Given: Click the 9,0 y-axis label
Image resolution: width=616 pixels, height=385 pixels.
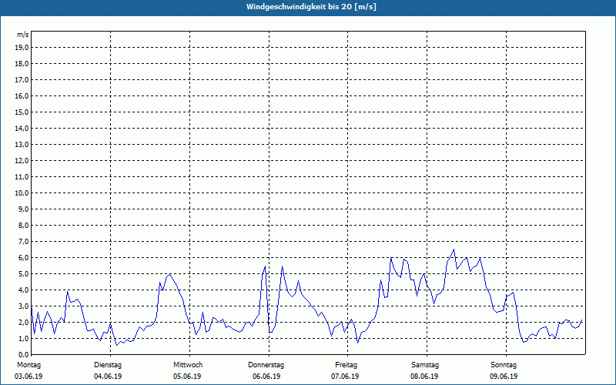Looking at the screenshot, I should 23,209.
